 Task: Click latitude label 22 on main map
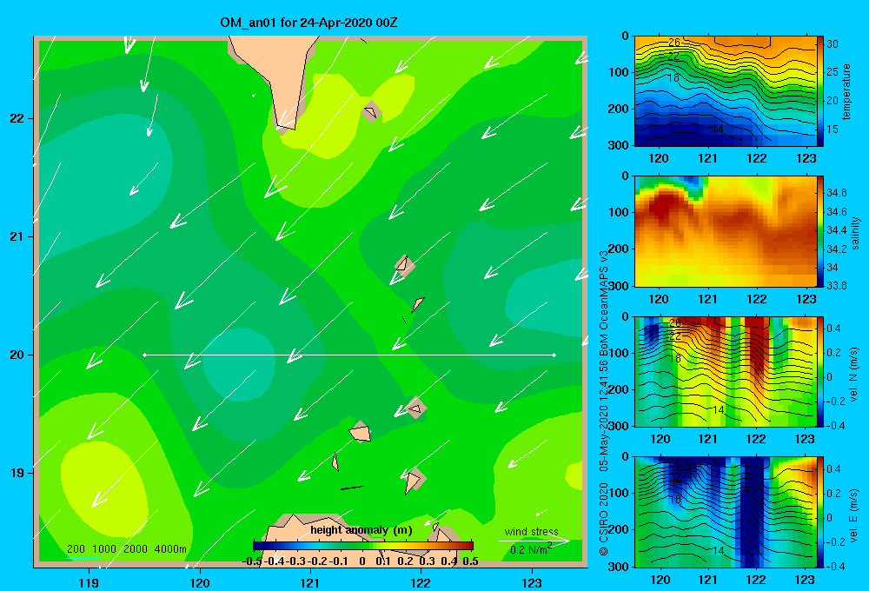17,119
